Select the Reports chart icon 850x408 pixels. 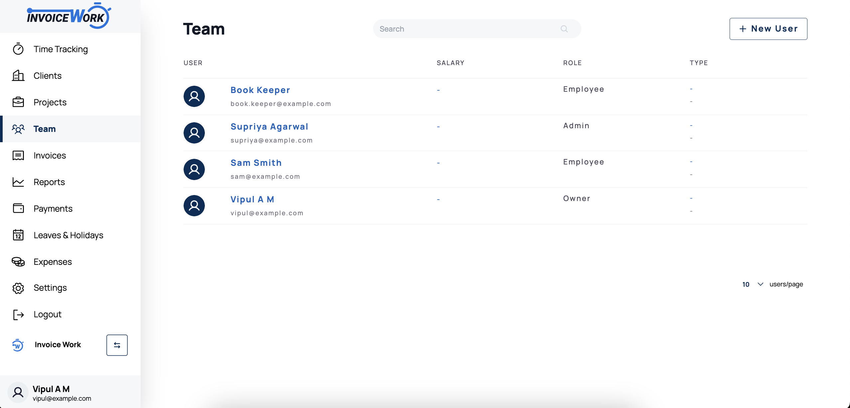[18, 182]
